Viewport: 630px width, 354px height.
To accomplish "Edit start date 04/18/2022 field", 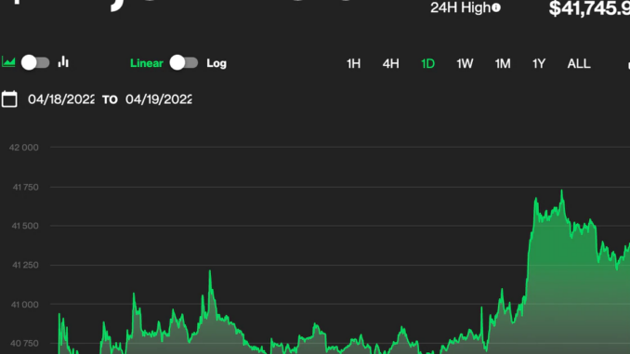I will (61, 99).
